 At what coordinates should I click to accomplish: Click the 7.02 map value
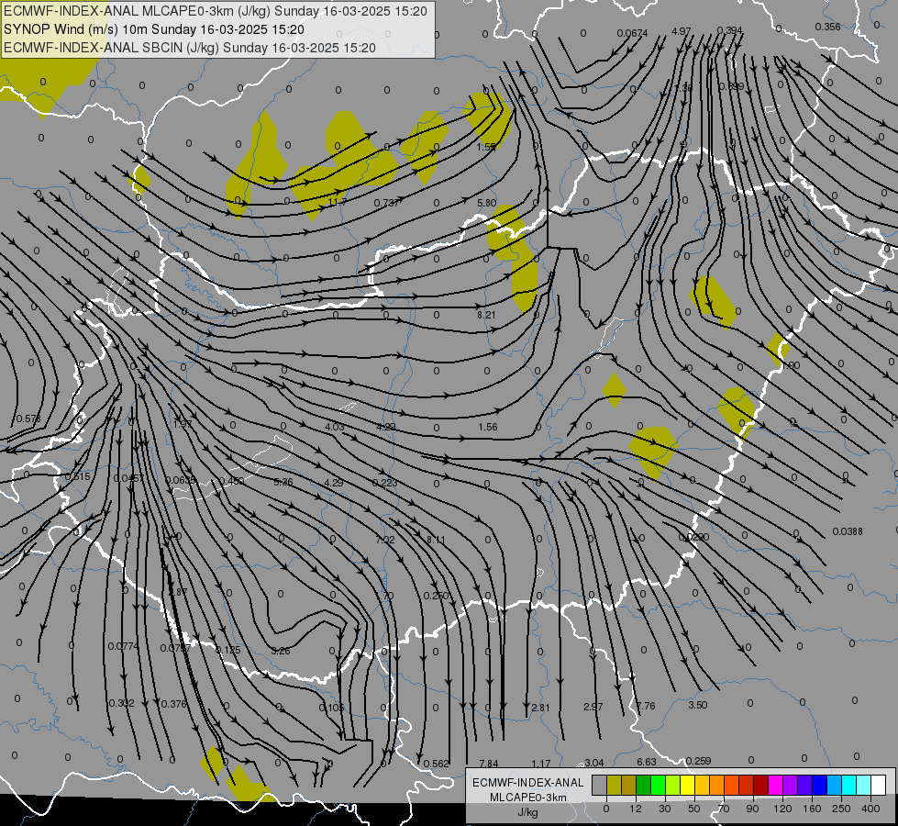[x=385, y=540]
